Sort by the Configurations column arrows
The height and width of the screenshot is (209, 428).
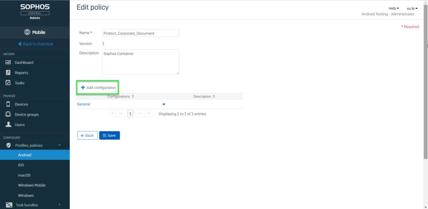[132, 96]
